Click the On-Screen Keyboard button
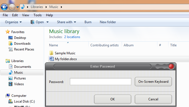 tap(153, 82)
